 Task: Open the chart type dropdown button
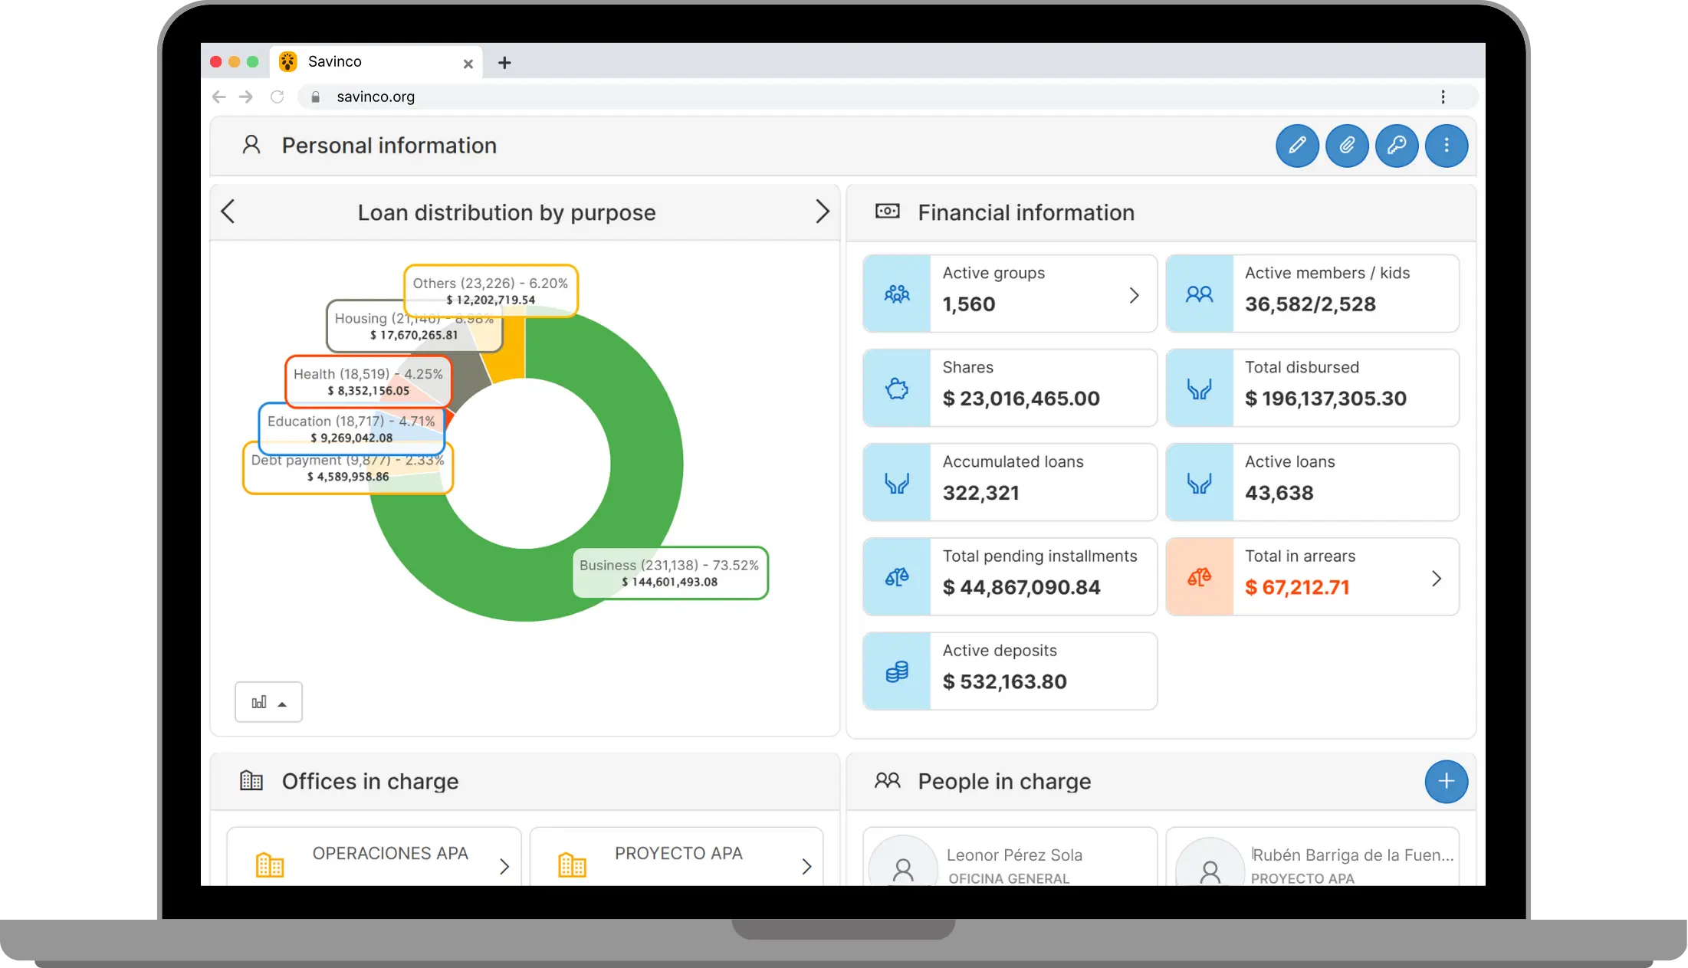pyautogui.click(x=268, y=702)
